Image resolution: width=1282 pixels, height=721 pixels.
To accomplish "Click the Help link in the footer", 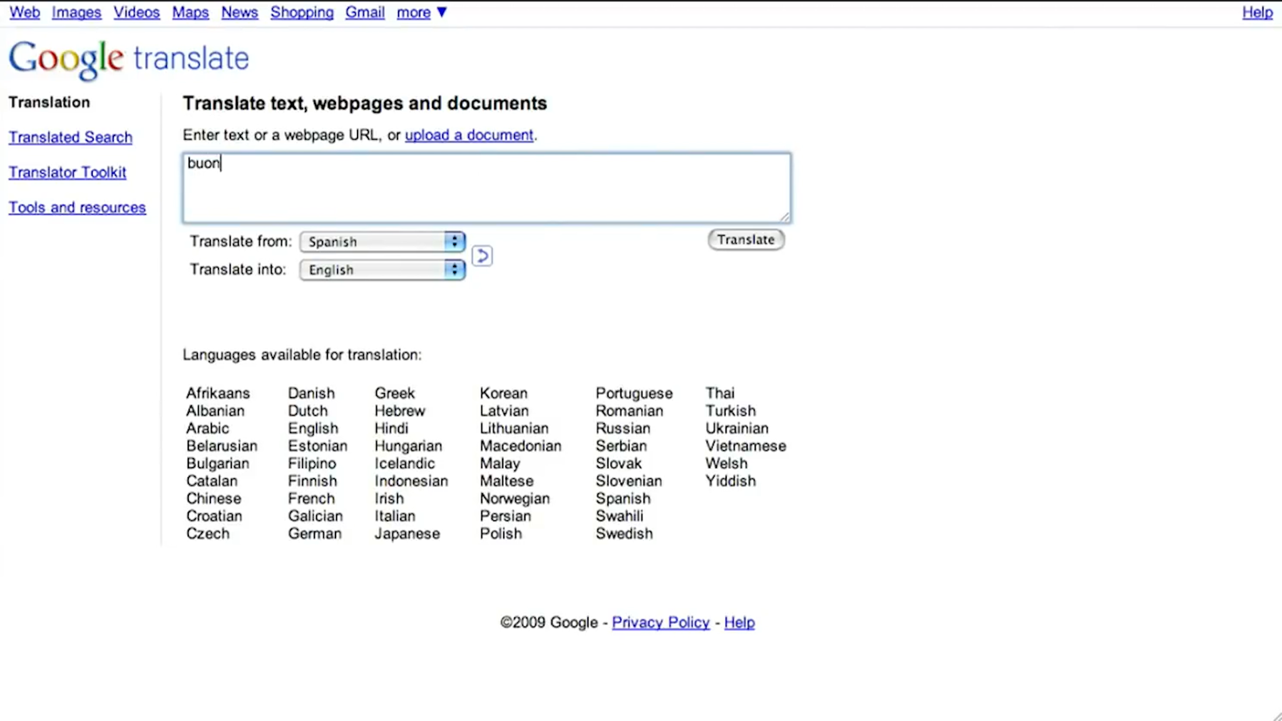I will 739,622.
